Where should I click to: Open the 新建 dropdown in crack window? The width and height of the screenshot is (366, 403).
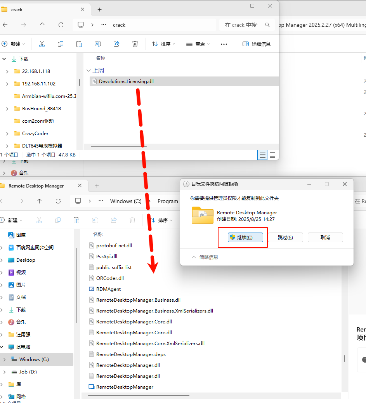13,44
